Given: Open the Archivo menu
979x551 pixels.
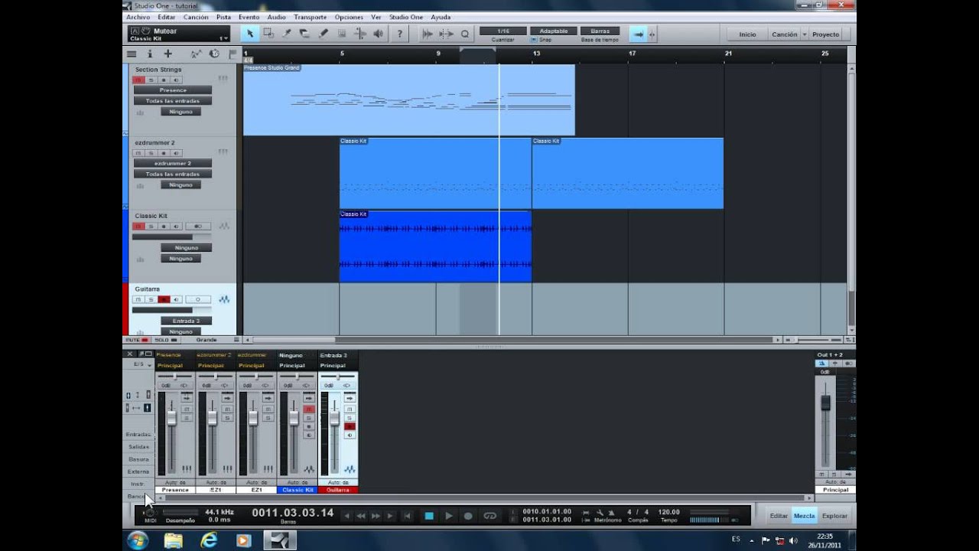Looking at the screenshot, I should click(138, 17).
